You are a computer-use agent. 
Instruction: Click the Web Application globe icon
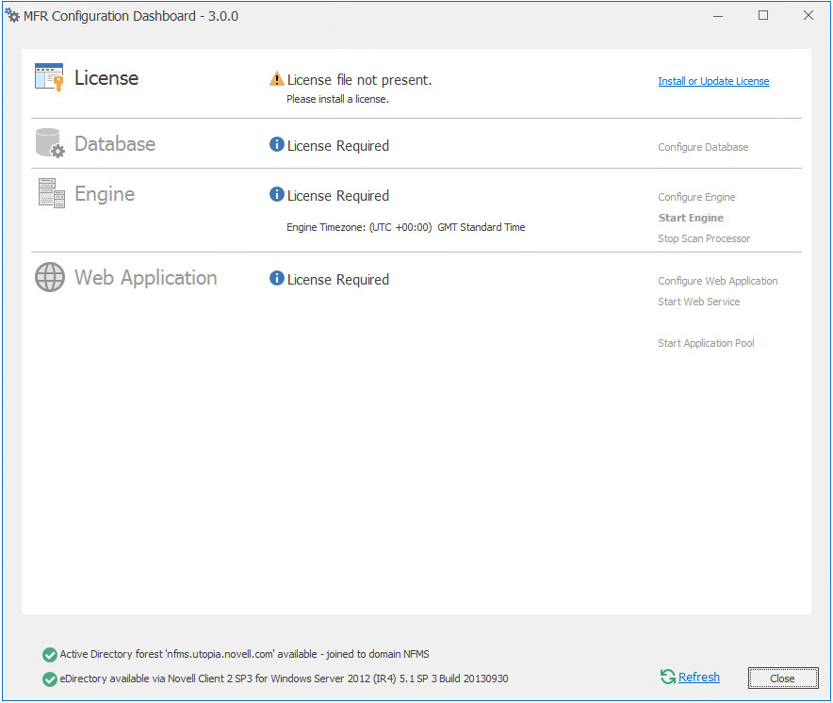[50, 277]
